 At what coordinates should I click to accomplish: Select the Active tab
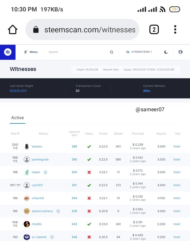click(x=17, y=118)
